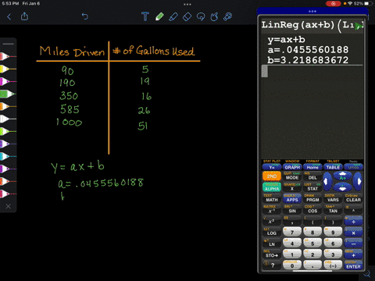Open the share icon in the top toolbar
The height and width of the screenshot is (281, 375).
click(x=24, y=16)
